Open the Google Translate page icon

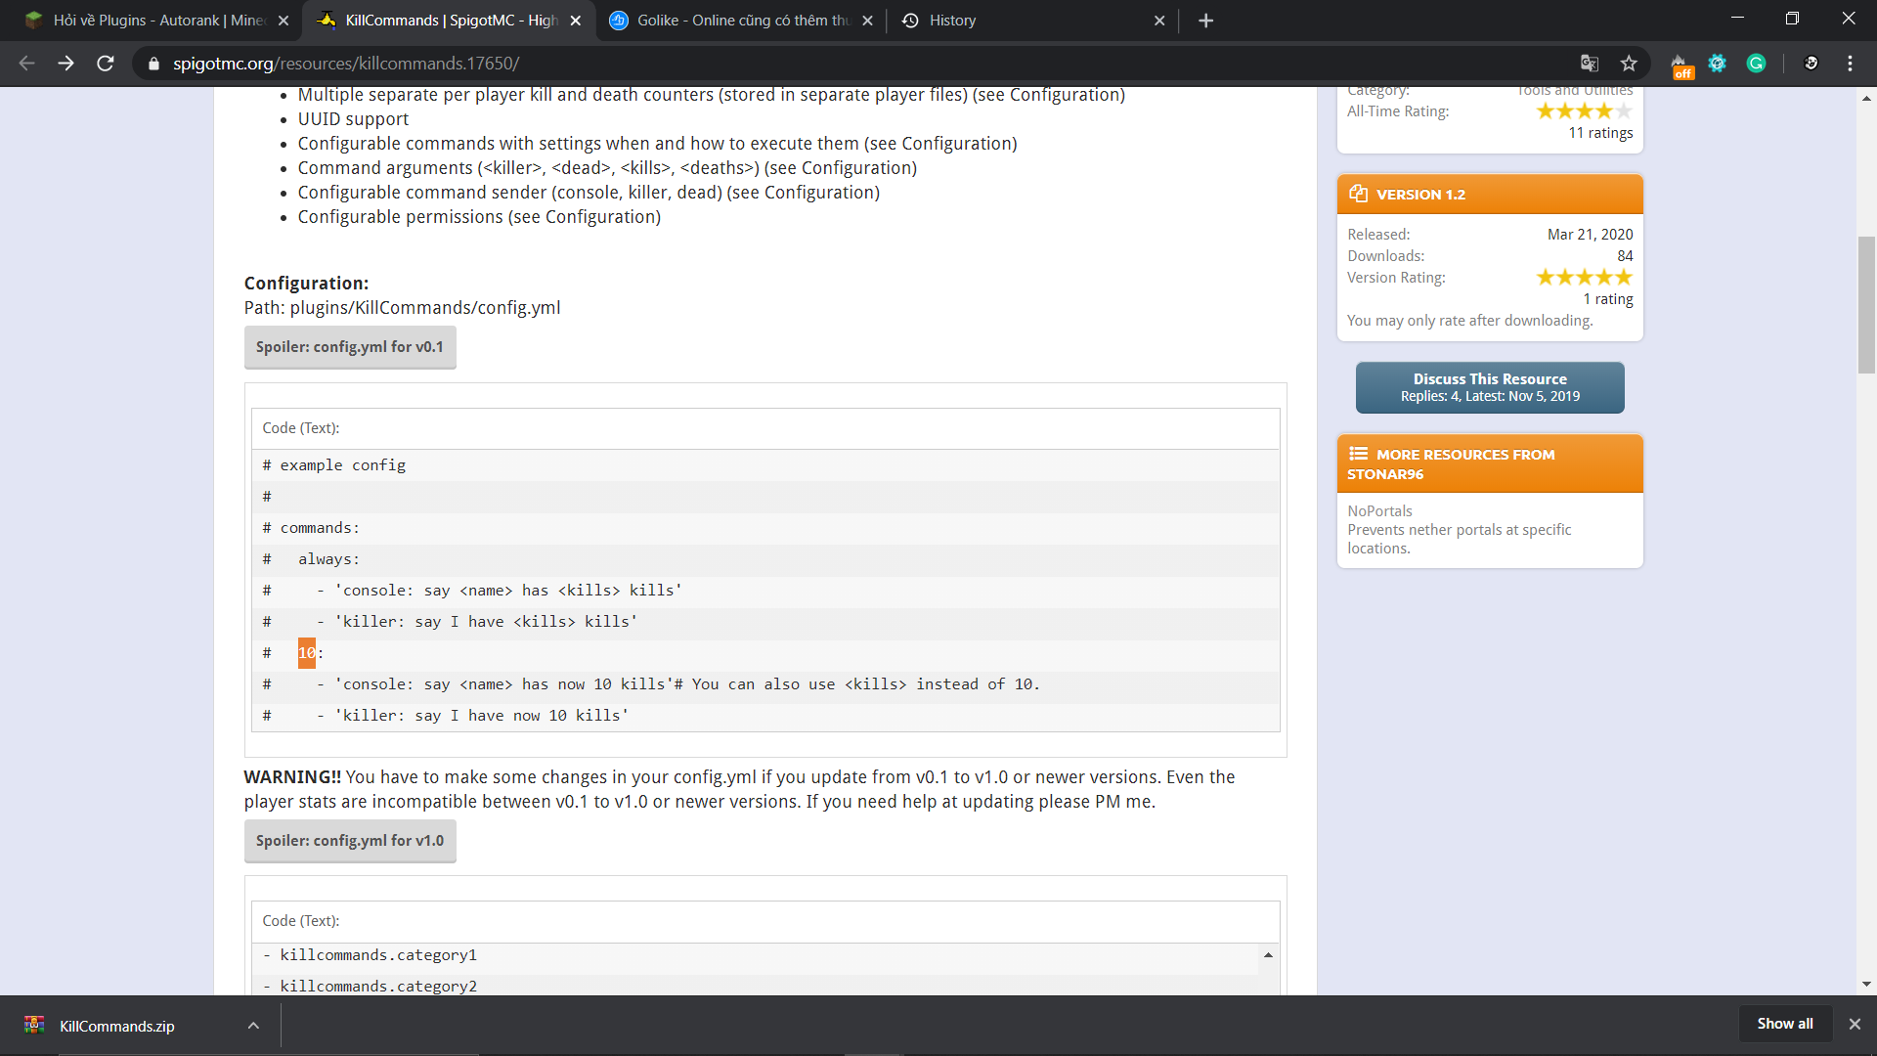1590,64
